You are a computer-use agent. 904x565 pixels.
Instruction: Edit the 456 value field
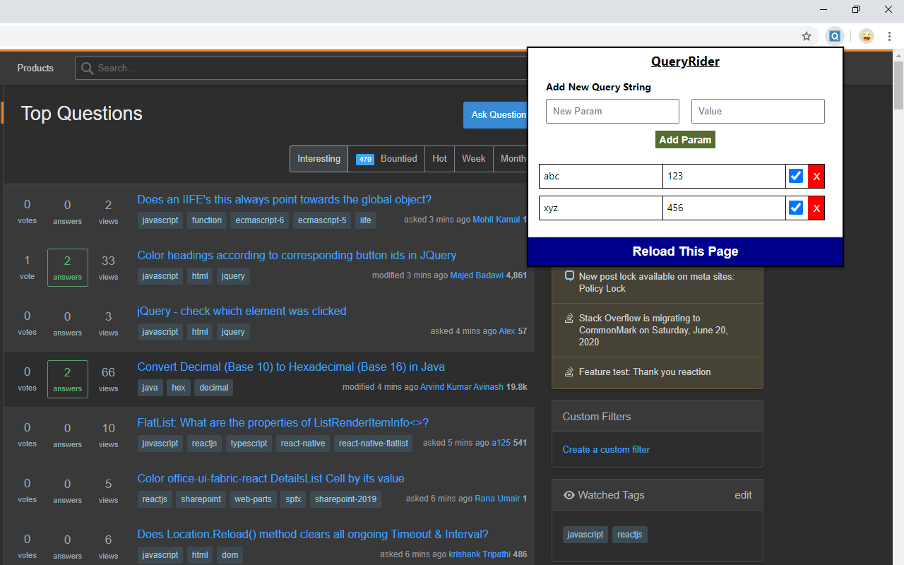724,208
